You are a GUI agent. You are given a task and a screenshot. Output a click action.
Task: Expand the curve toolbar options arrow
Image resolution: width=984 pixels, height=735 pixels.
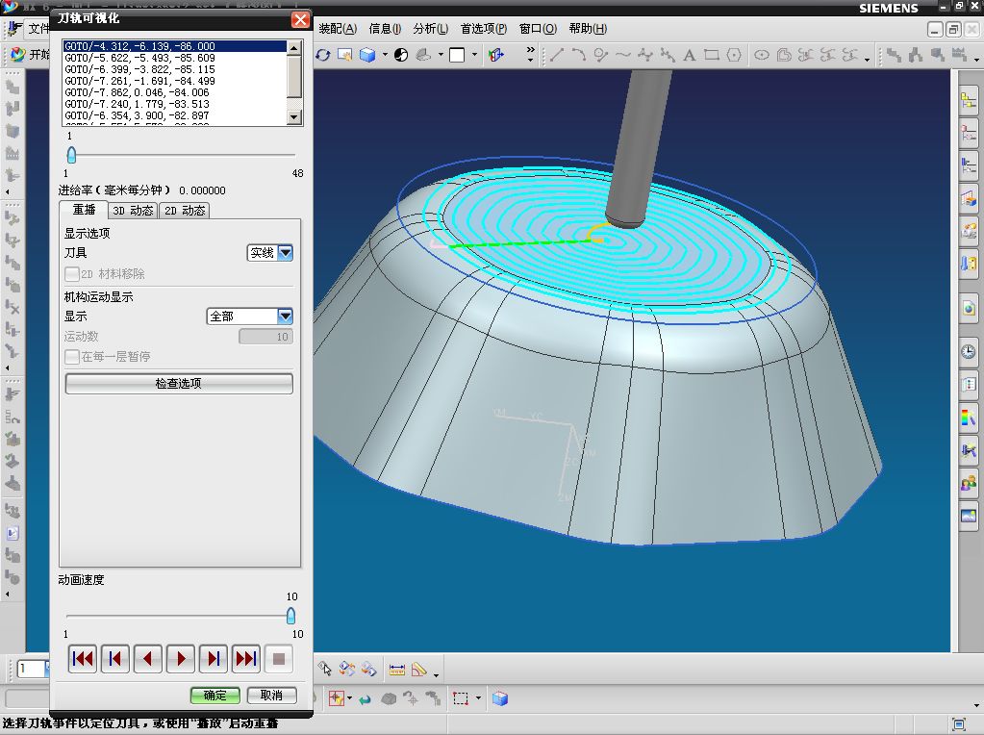point(868,59)
